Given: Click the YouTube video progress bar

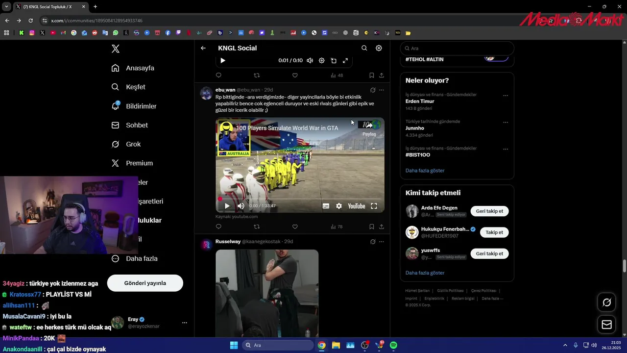Looking at the screenshot, I should coord(300,199).
